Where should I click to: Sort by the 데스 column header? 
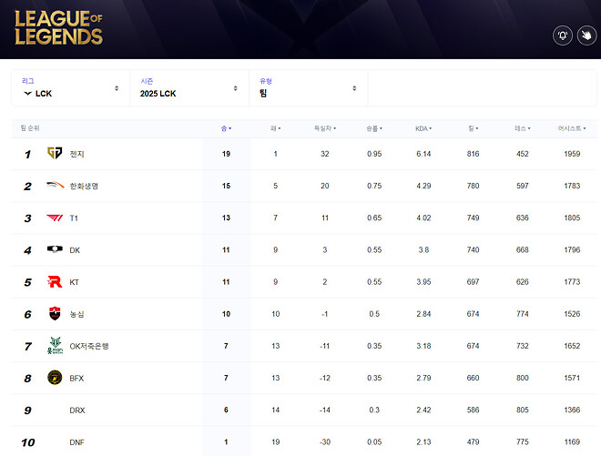tap(523, 129)
